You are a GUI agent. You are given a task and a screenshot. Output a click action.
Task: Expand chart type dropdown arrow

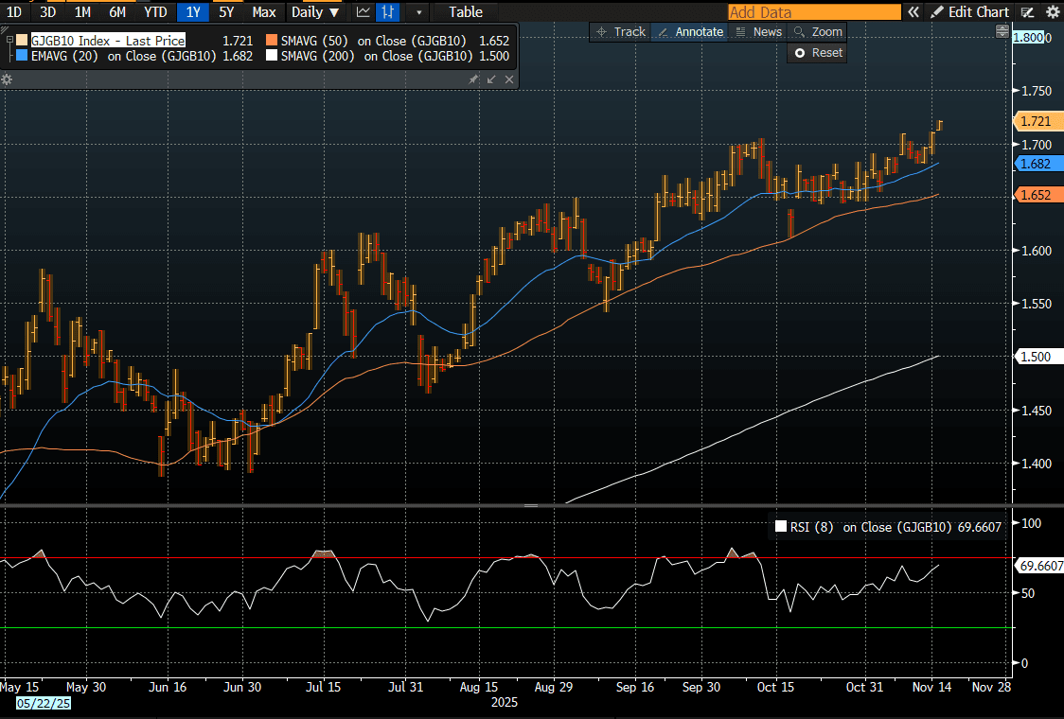(419, 12)
